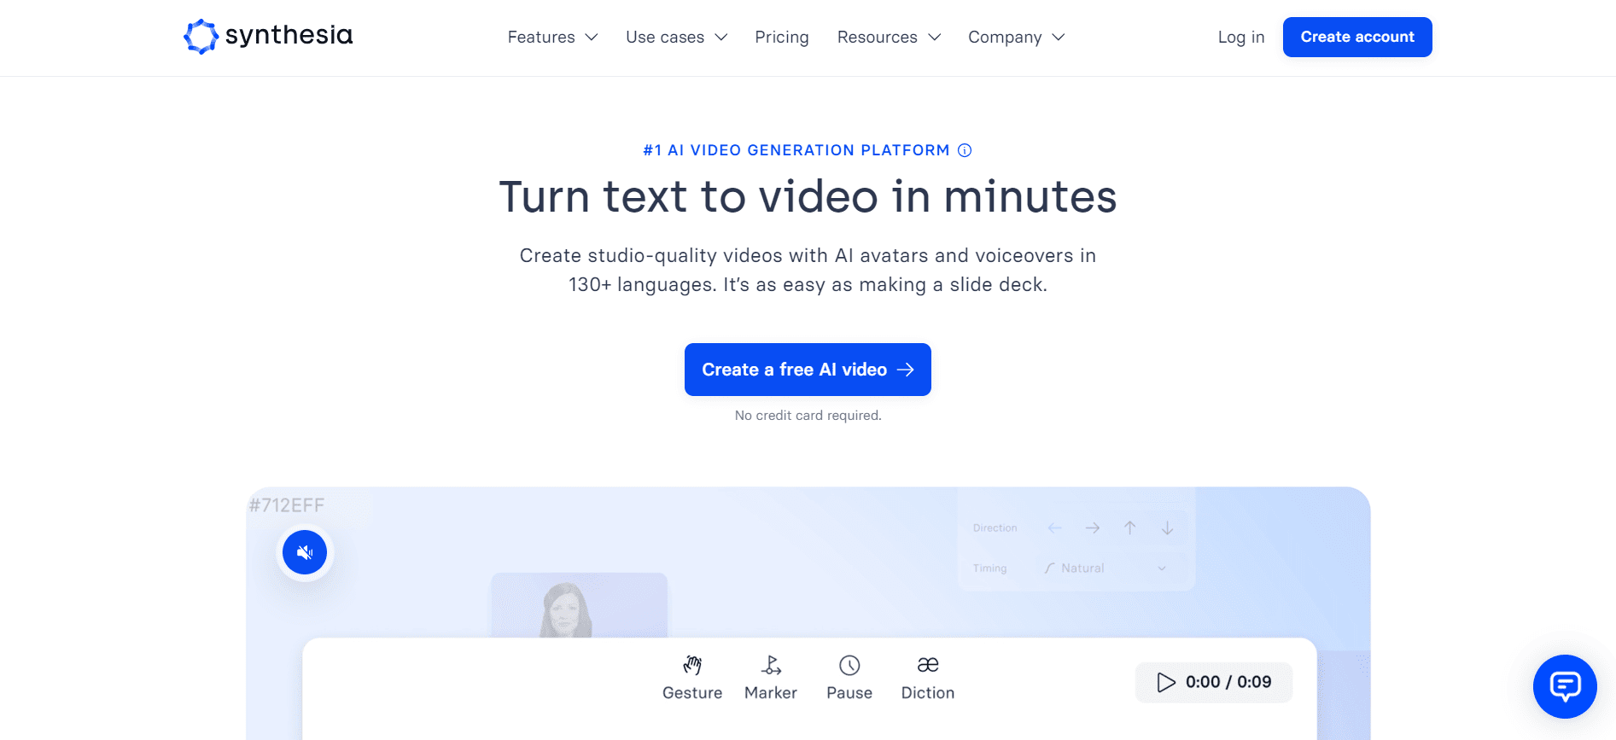Click the info icon beside platform tagline
1616x740 pixels.
pos(965,150)
